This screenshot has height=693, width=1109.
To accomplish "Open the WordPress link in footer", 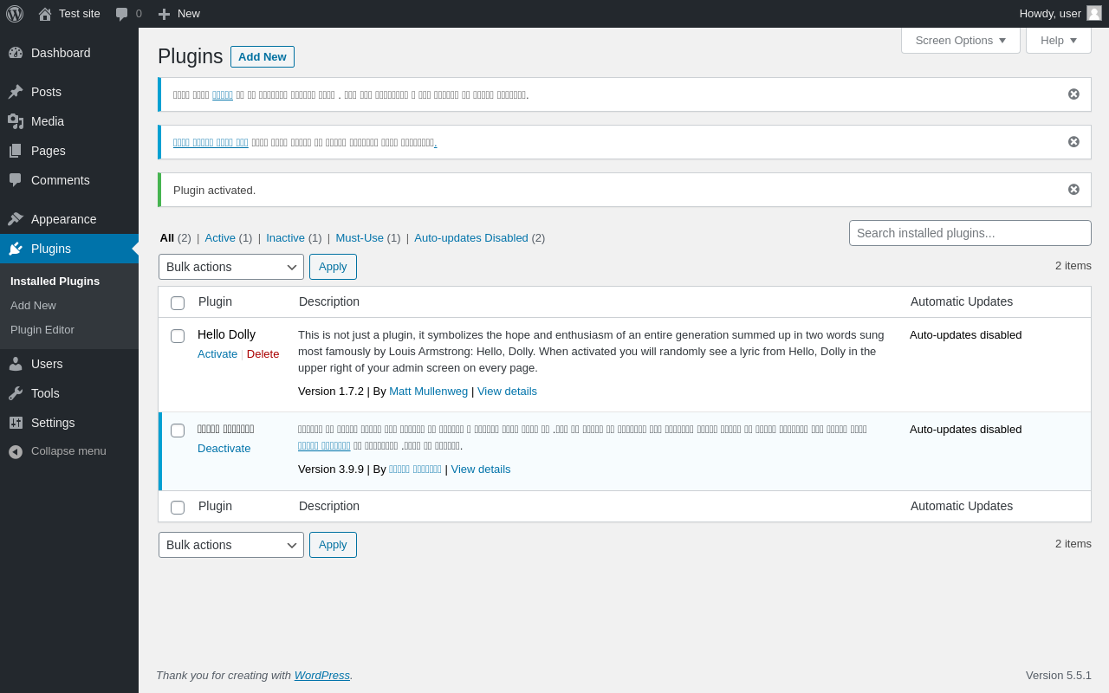I will pyautogui.click(x=322, y=675).
